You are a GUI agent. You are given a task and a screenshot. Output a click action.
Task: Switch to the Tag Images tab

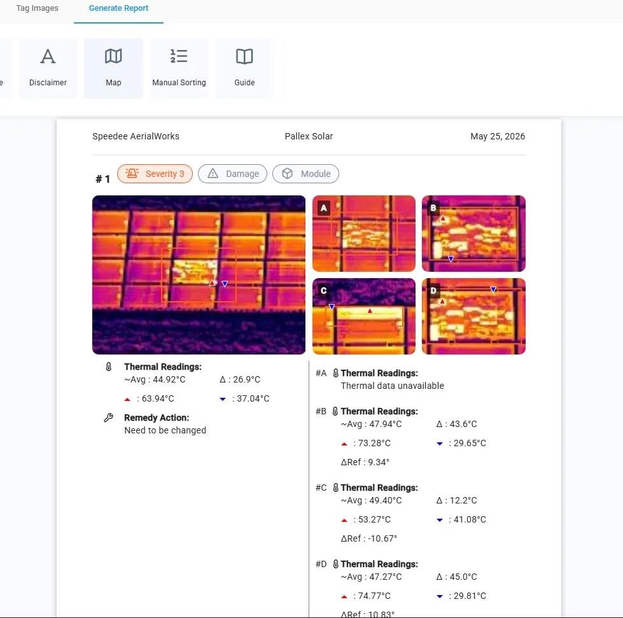37,8
